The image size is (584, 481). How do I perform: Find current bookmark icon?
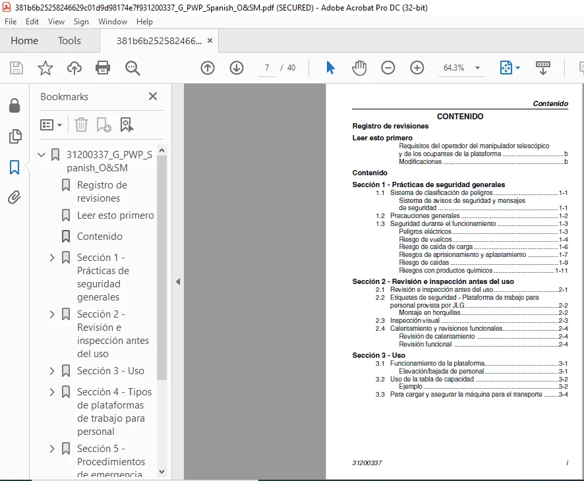pyautogui.click(x=127, y=125)
